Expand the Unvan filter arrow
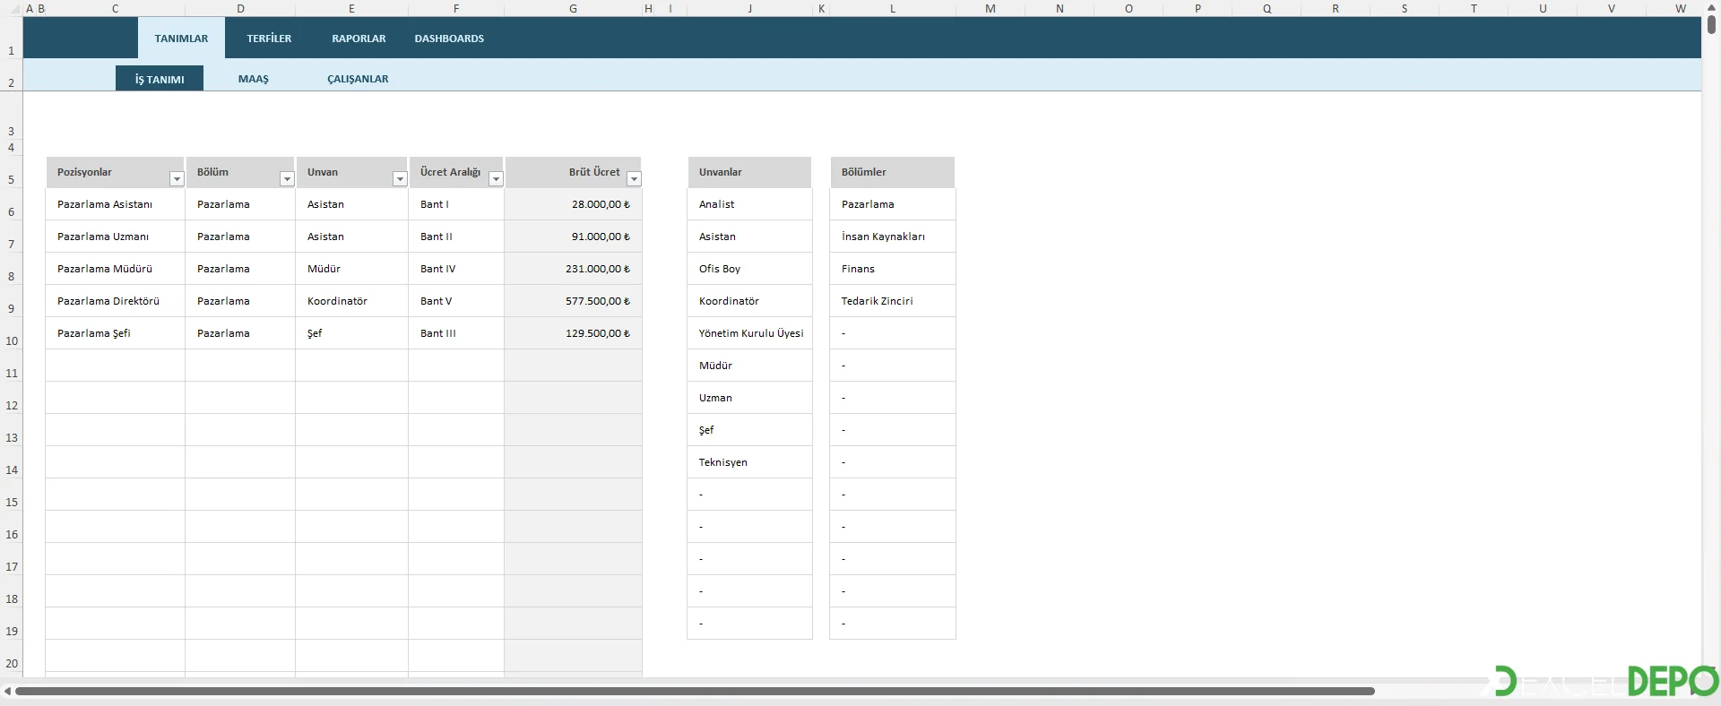Viewport: 1721px width, 706px height. (400, 179)
